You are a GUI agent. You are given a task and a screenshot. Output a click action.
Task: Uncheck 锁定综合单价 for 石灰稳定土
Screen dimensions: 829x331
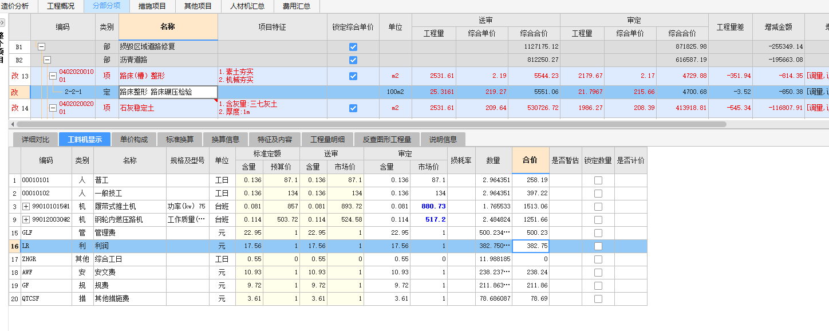click(x=353, y=108)
